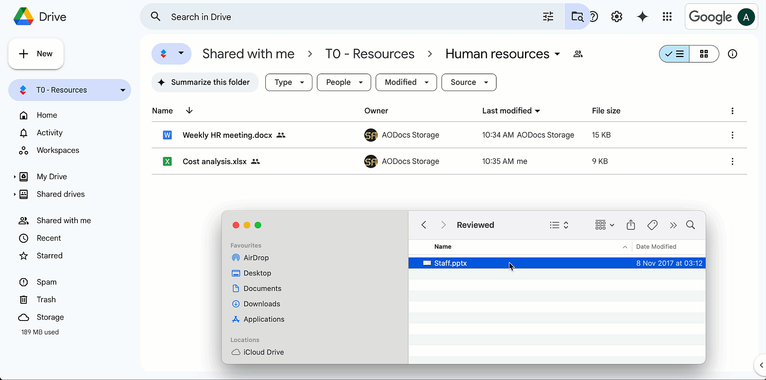Screen dimensions: 766x380
Task: Change Finder list view style selector
Action: [x=559, y=225]
